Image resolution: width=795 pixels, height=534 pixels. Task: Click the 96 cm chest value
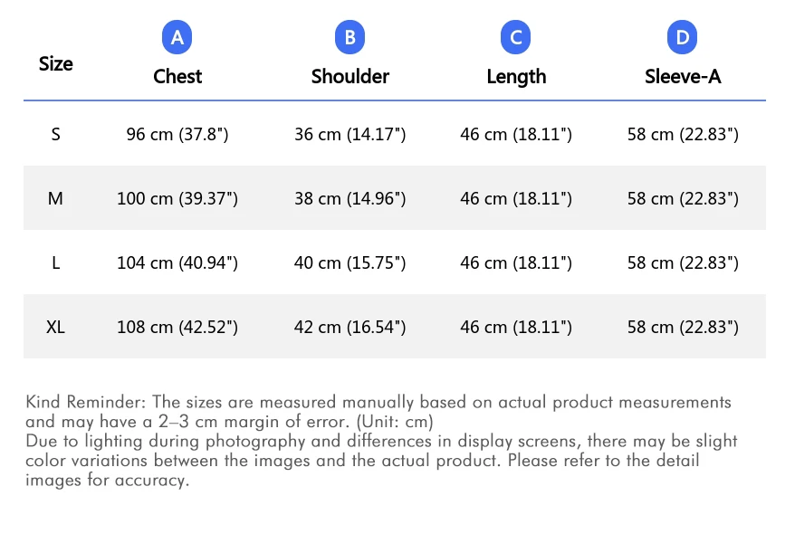177,135
